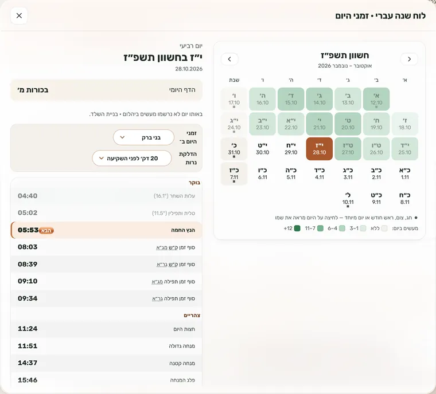This screenshot has height=394, width=436.
Task: Click the date 28.10.2026 text
Action: tap(189, 69)
